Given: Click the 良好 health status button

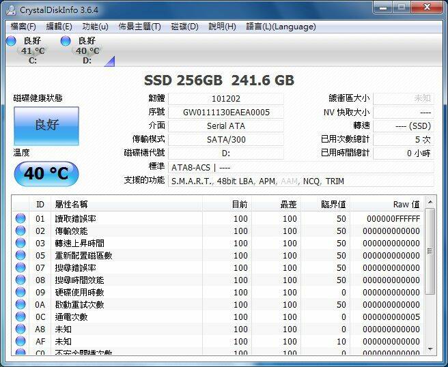Looking at the screenshot, I should click(46, 126).
